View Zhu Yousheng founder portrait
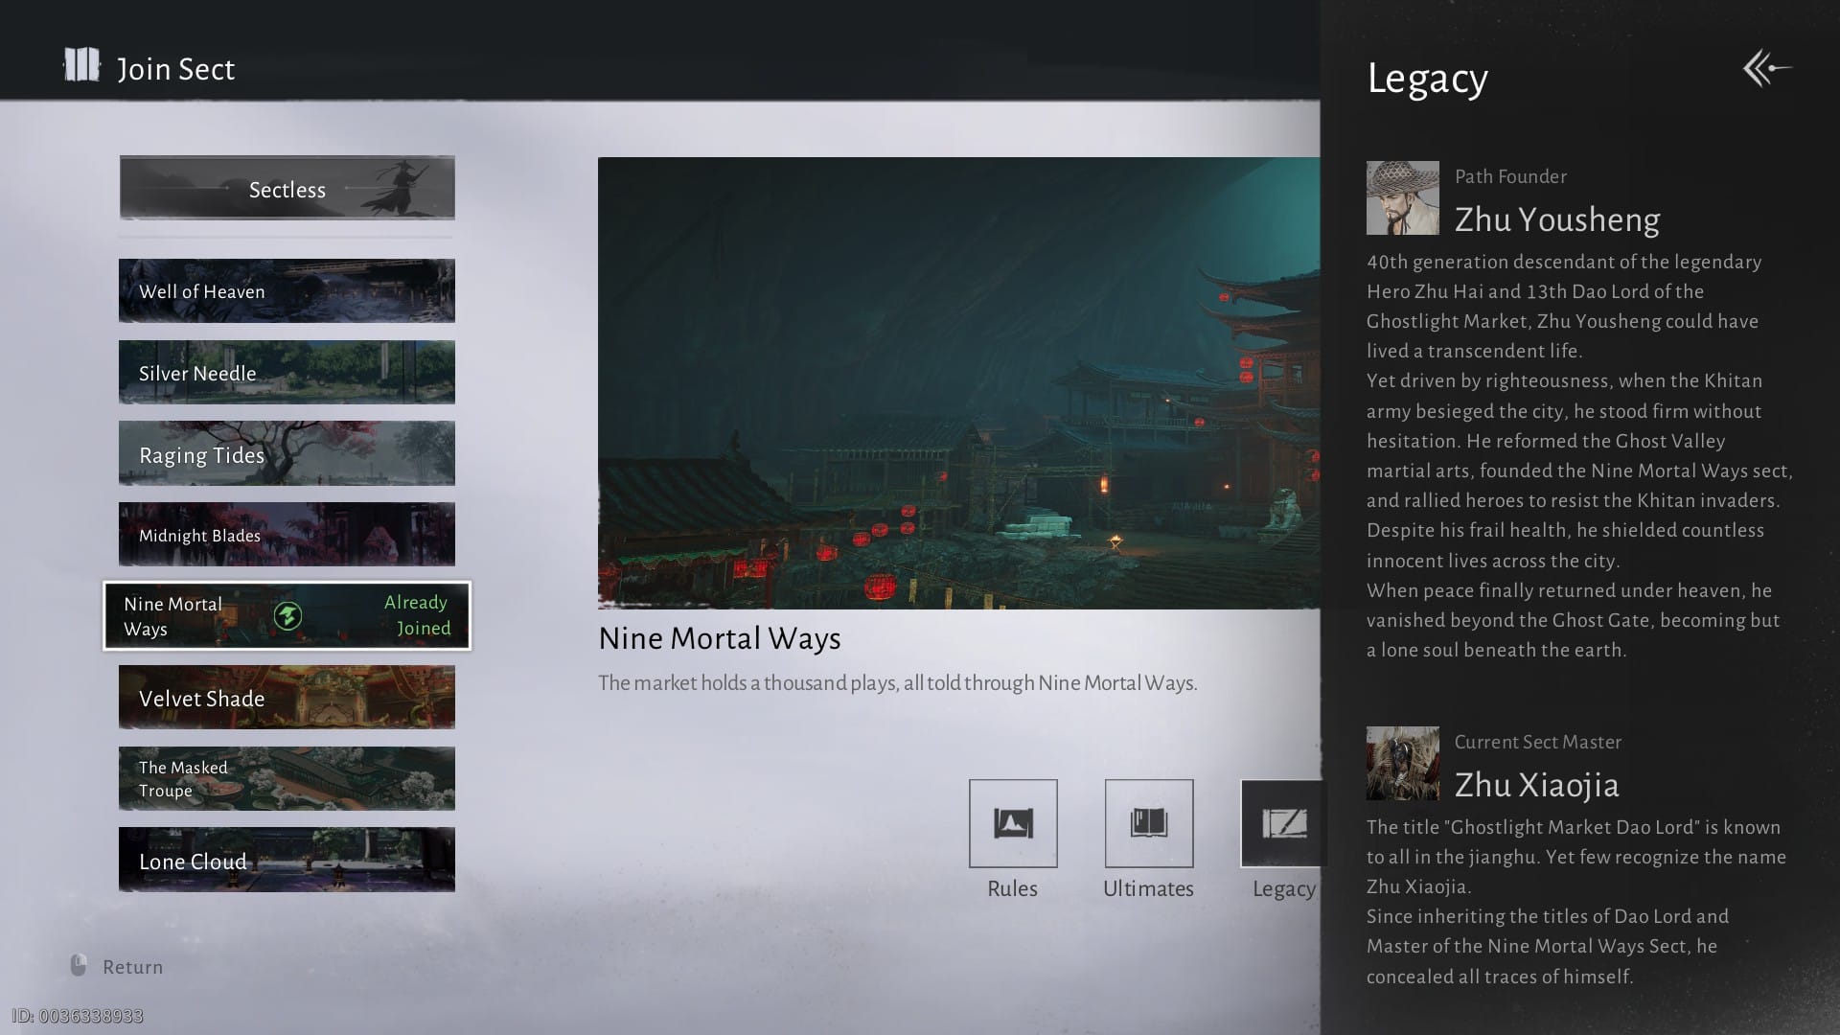Viewport: 1840px width, 1035px height. (x=1402, y=198)
